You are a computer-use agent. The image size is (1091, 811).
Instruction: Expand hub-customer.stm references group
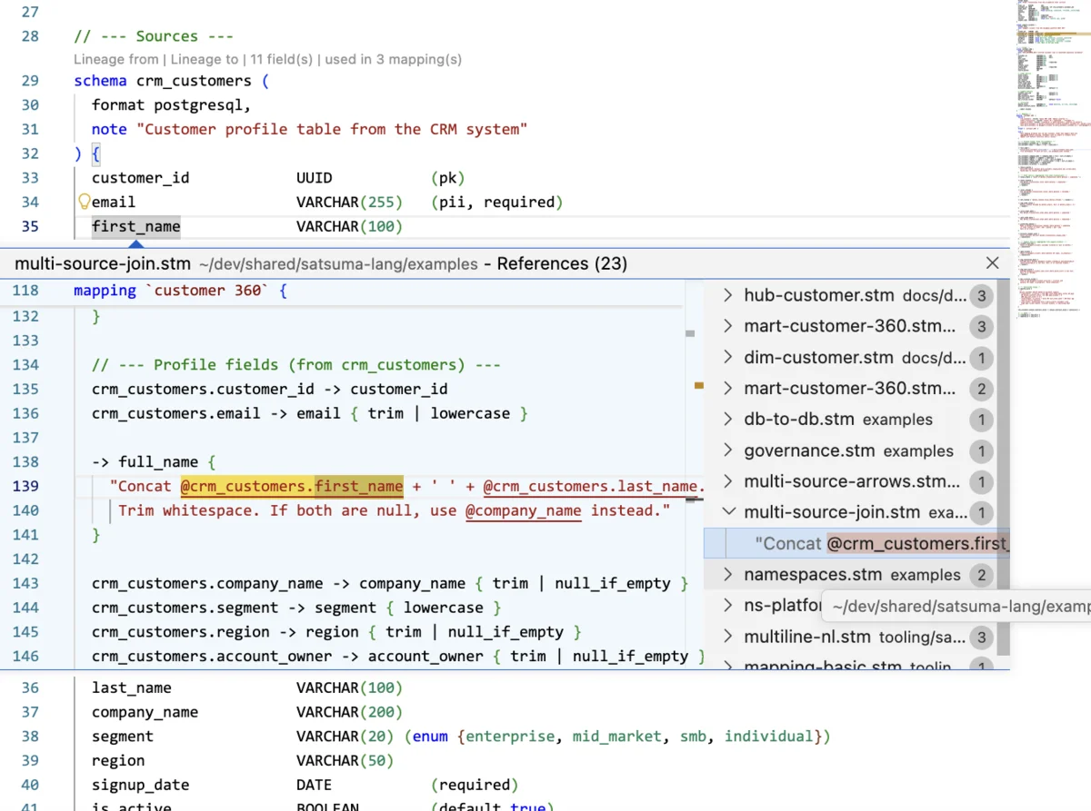[727, 295]
